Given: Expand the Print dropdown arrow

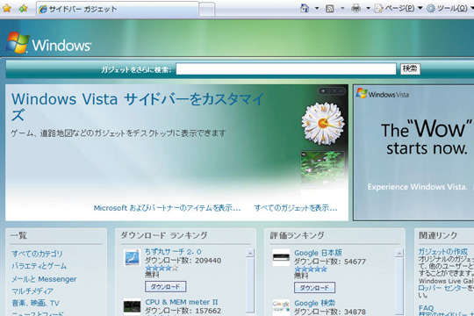Looking at the screenshot, I should point(368,8).
